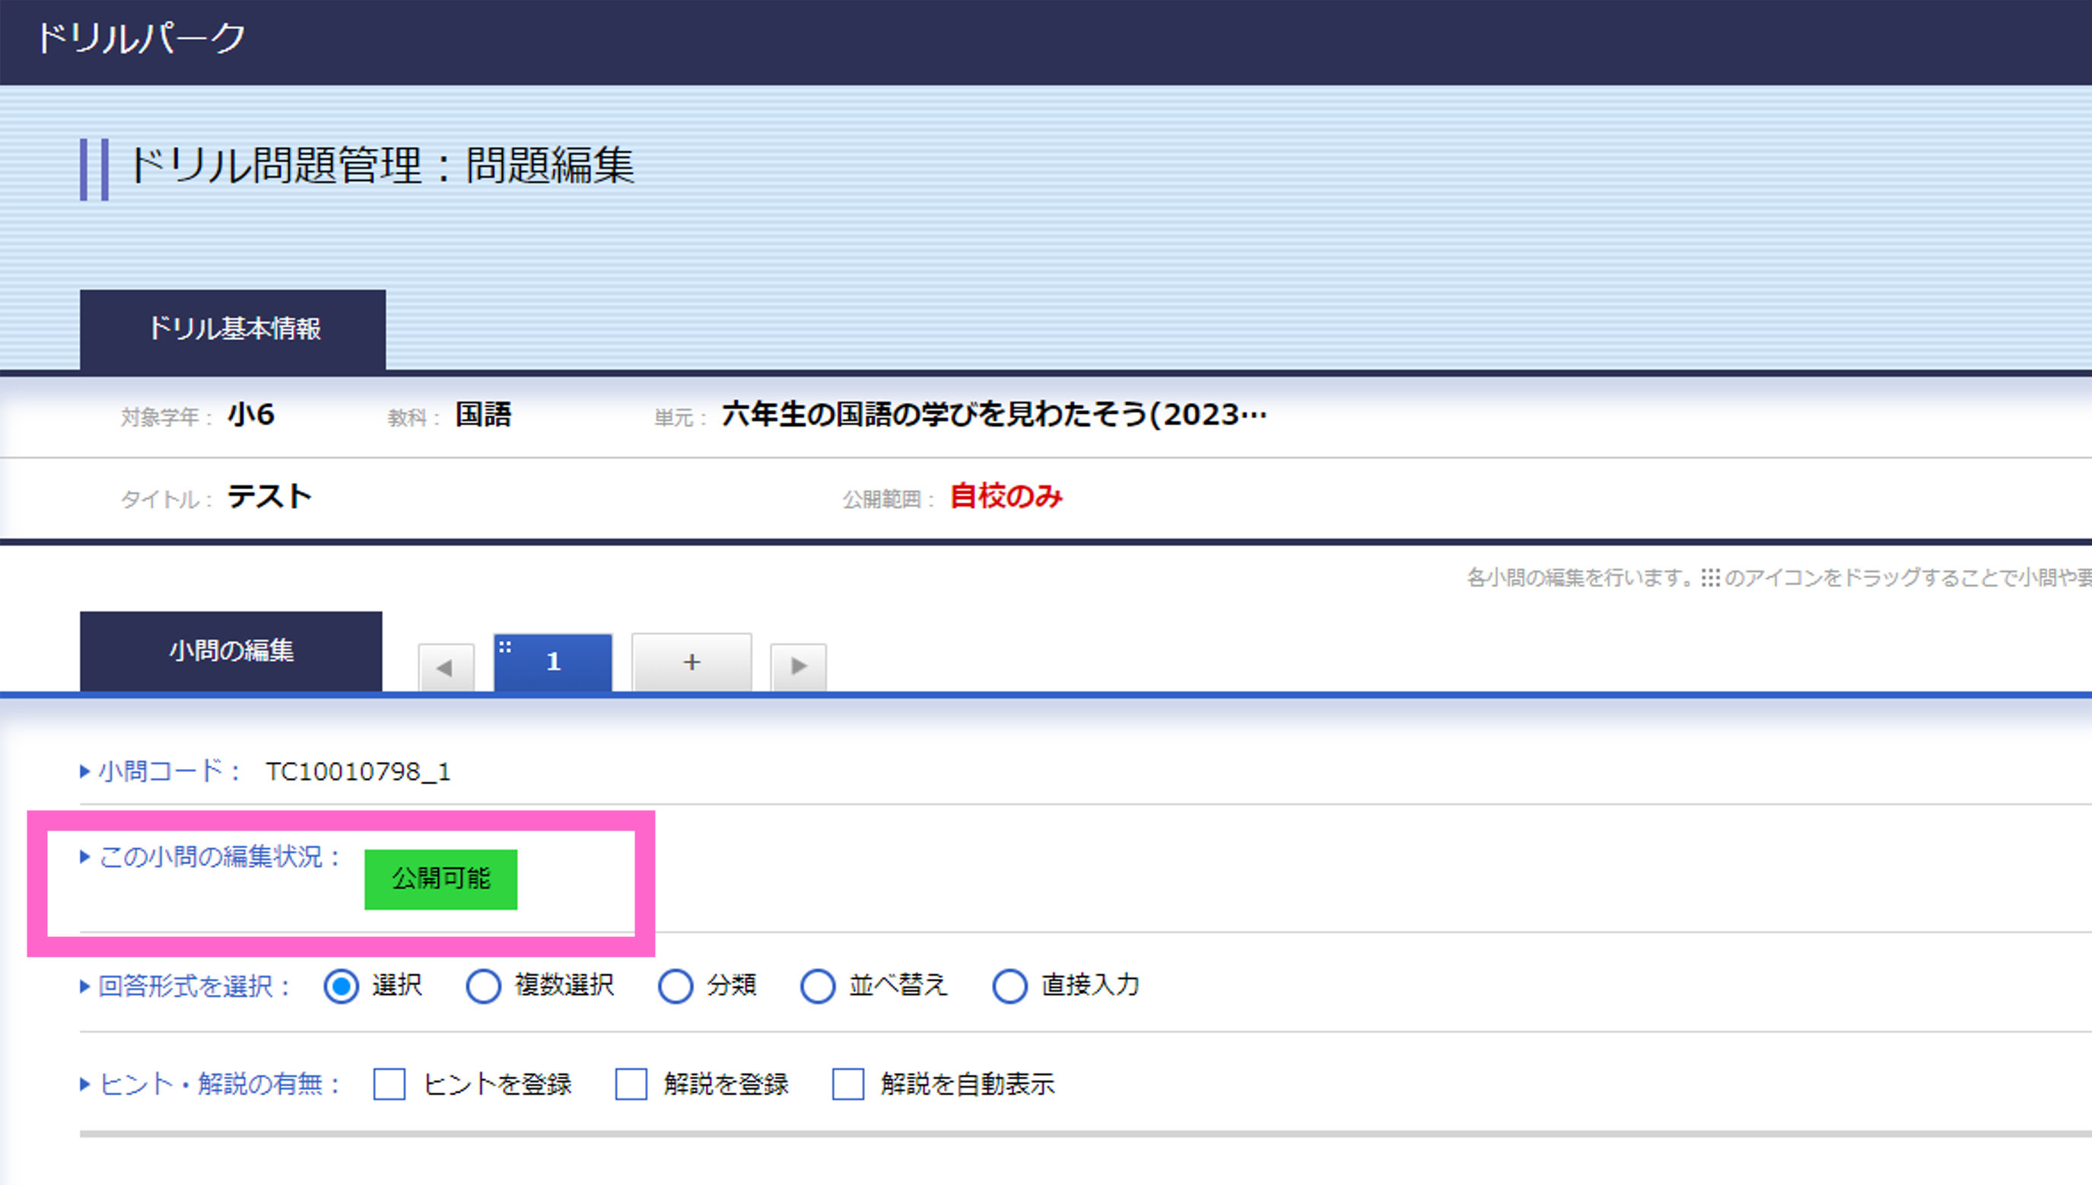Click the triangle beside 小問コード

point(84,771)
